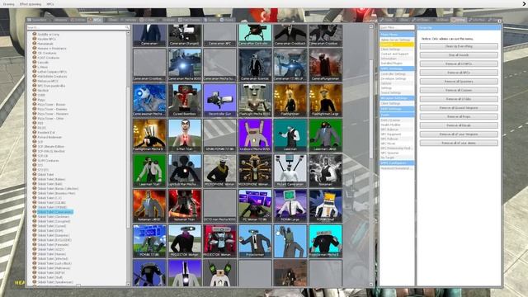The height and width of the screenshot is (297, 528).
Task: Spawn the Keyboard Mecha BOSS NPC
Action: (255, 135)
